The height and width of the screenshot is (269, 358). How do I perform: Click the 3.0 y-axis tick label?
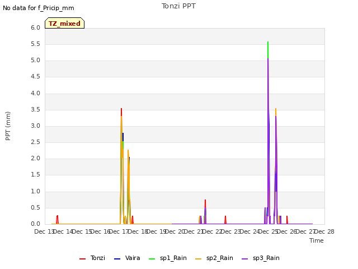click(35, 126)
